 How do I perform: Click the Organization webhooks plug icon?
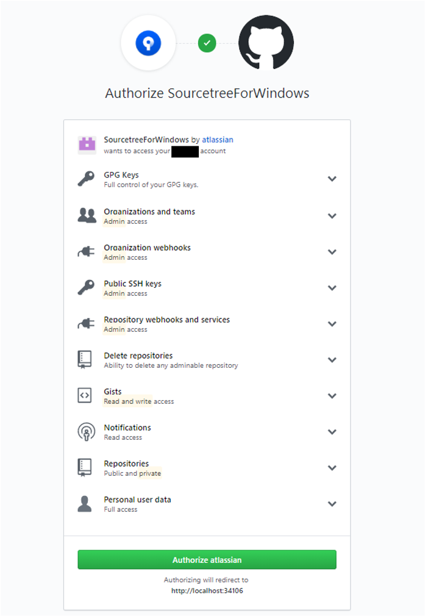pyautogui.click(x=87, y=252)
